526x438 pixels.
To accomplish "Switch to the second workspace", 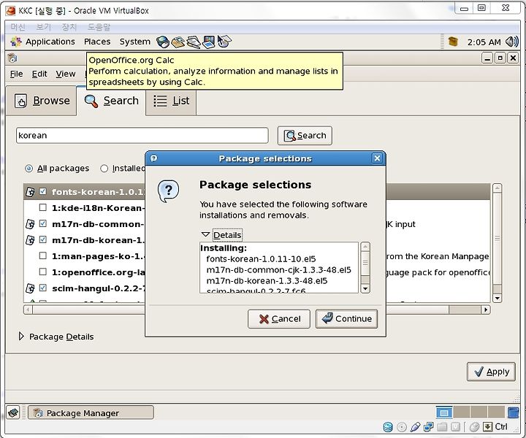I will pyautogui.click(x=461, y=412).
